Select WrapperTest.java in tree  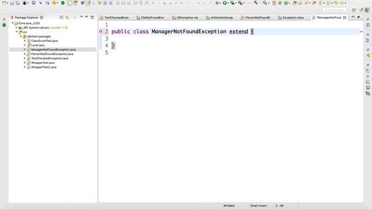tap(43, 63)
